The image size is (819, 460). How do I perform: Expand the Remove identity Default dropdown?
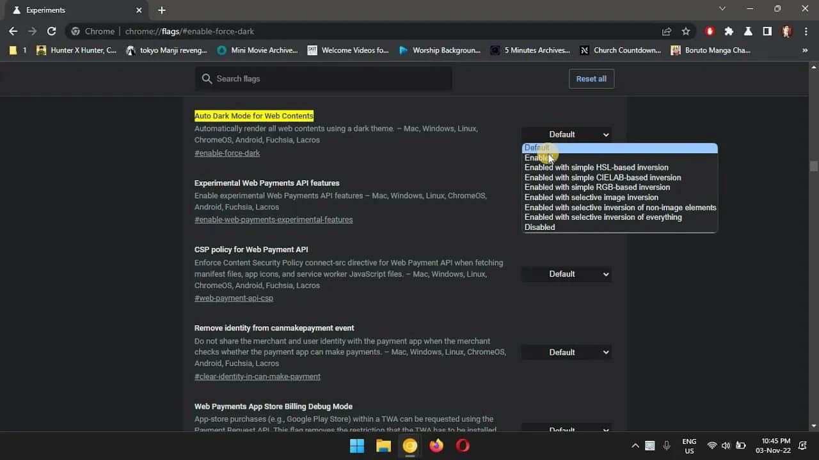pyautogui.click(x=566, y=352)
